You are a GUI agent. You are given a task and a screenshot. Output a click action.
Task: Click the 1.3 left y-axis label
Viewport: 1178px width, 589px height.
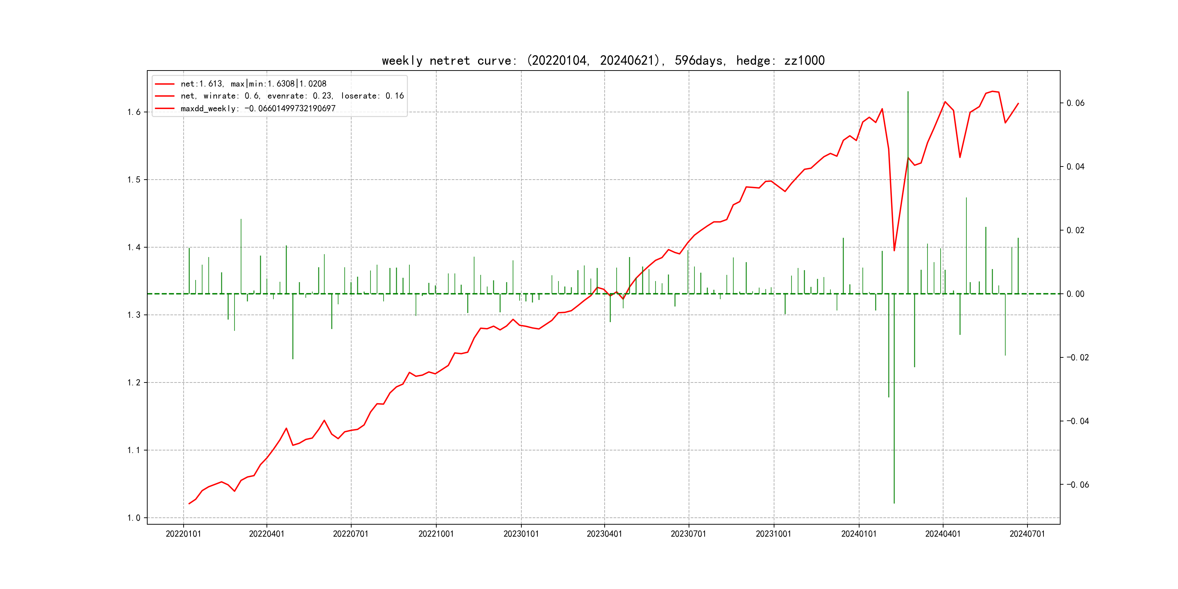coord(133,314)
